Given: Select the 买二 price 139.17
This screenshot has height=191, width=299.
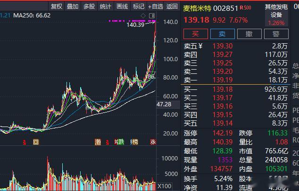Looking at the screenshot, I should tap(223, 98).
